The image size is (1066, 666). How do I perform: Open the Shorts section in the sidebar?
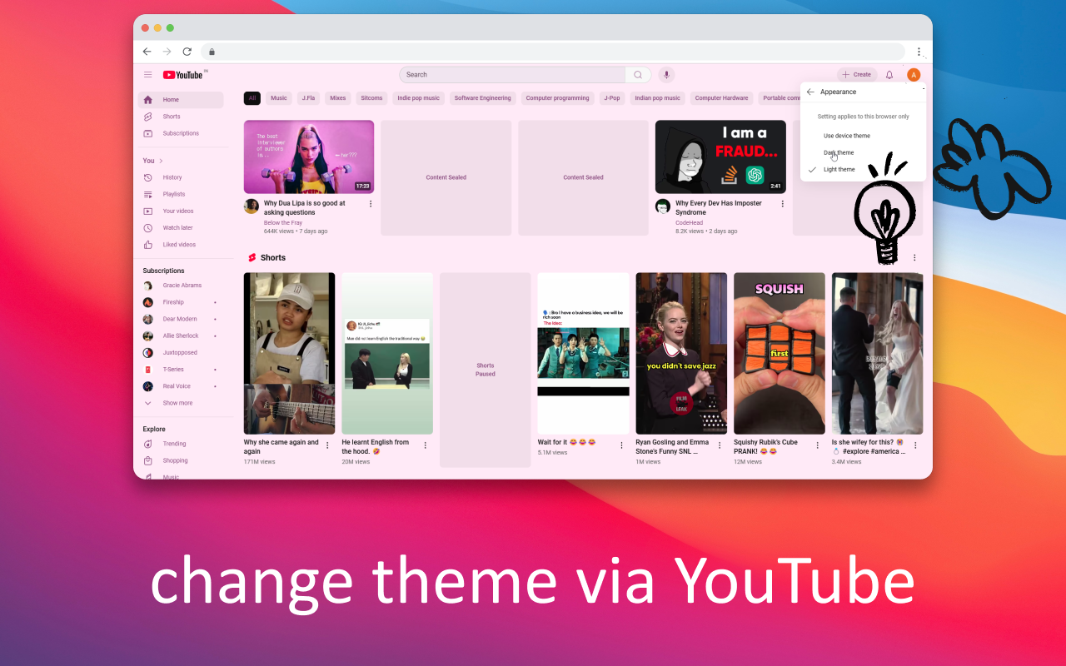pyautogui.click(x=171, y=116)
